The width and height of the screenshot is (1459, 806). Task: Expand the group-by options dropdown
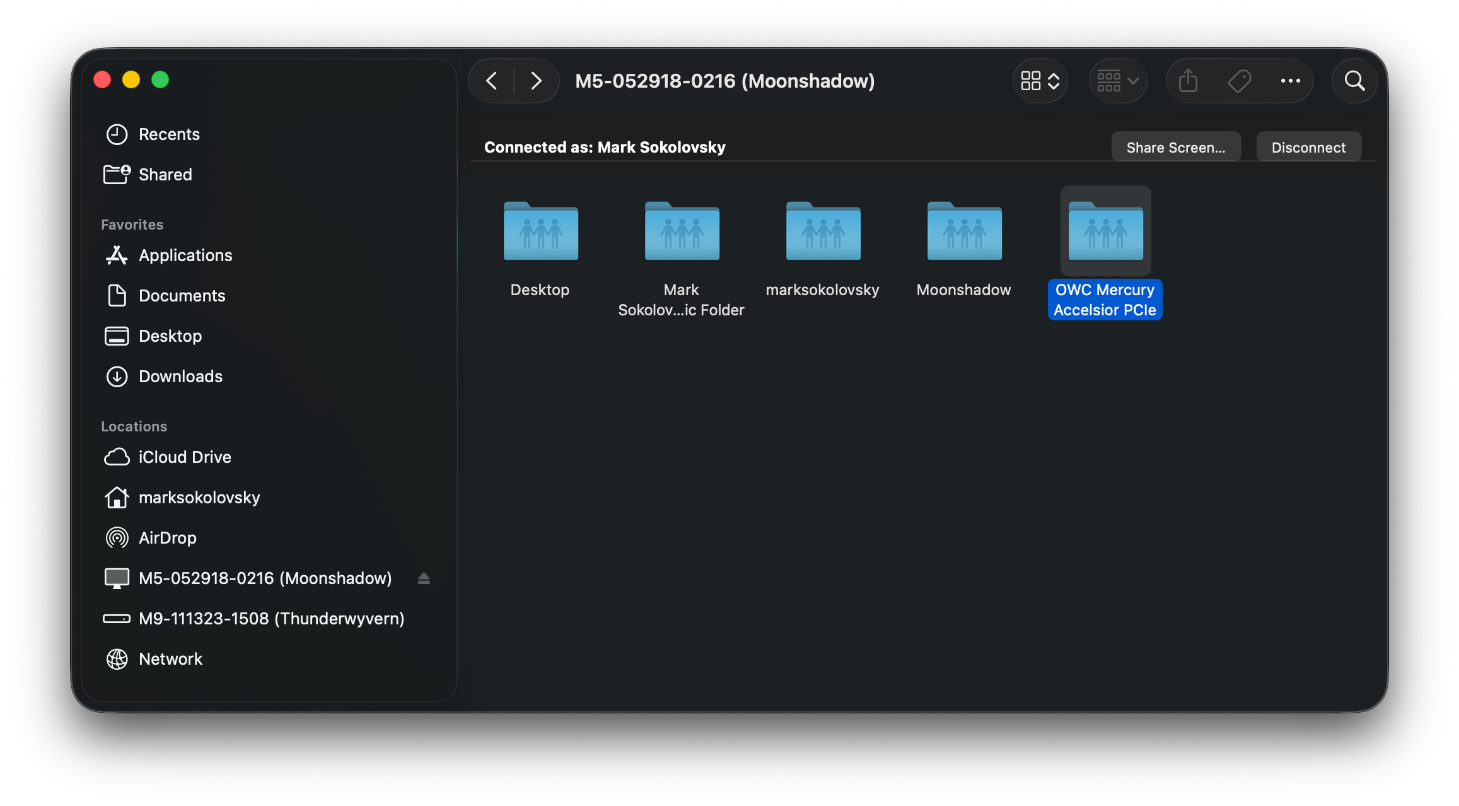point(1118,81)
